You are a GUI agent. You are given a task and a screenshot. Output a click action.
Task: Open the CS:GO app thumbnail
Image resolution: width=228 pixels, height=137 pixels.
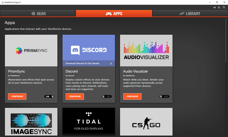coord(146,122)
